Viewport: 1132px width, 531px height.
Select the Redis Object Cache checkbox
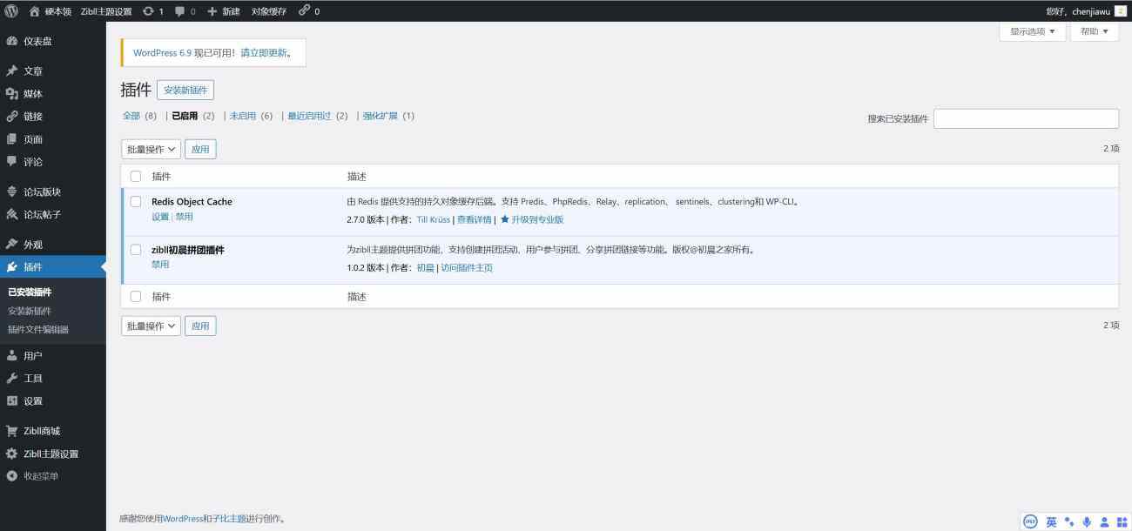click(135, 201)
